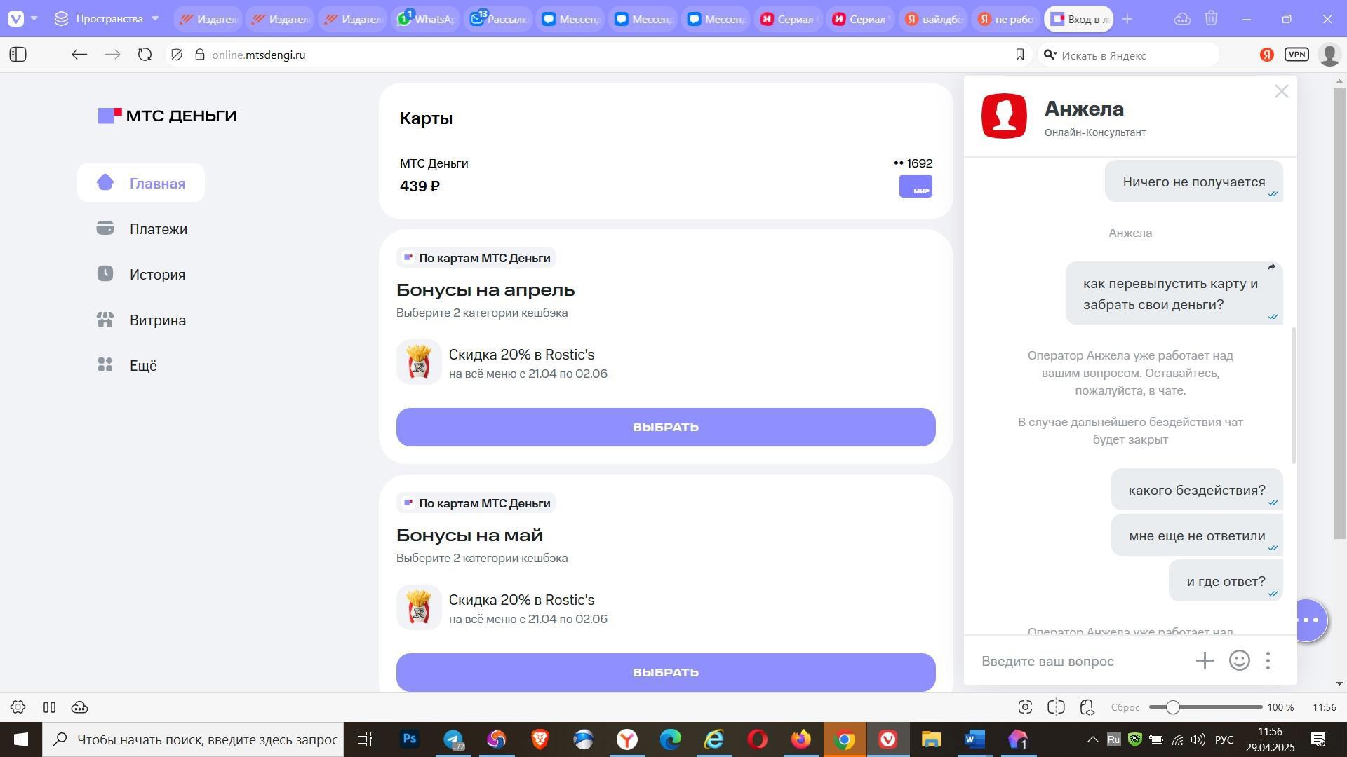Toggle the side panel icon

18,55
